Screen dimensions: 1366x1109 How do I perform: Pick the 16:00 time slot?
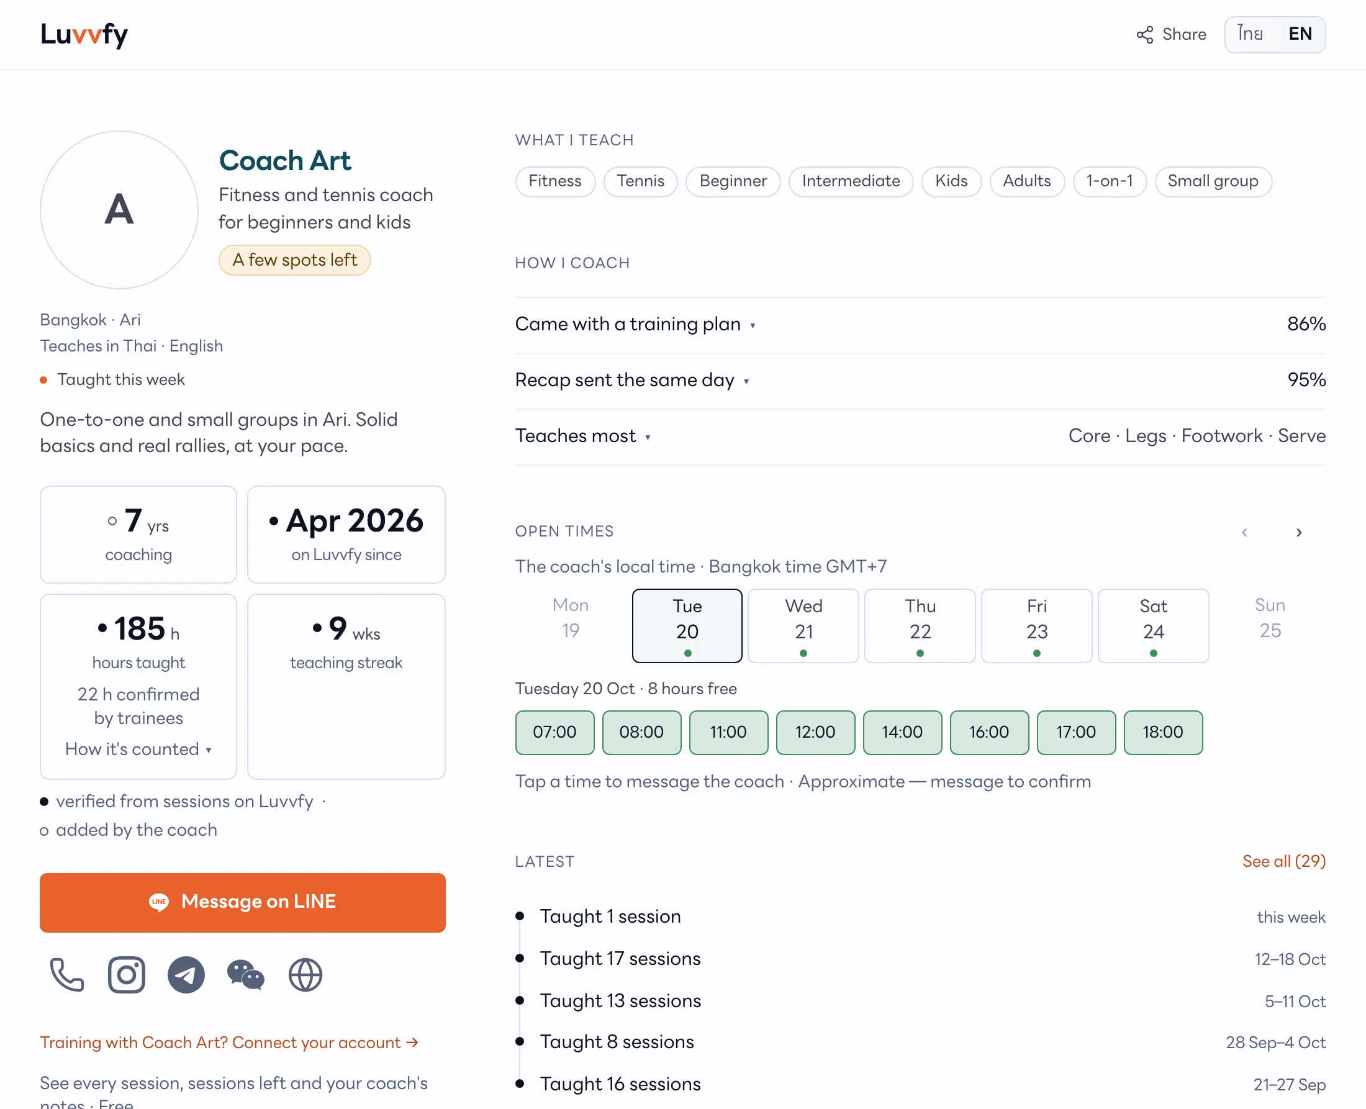(x=989, y=732)
